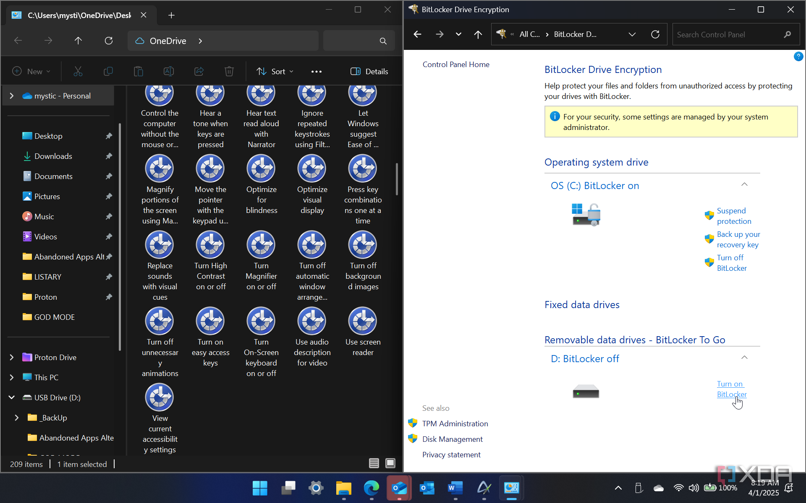
Task: Expand the mystic - Personal tree node
Action: [x=12, y=96]
